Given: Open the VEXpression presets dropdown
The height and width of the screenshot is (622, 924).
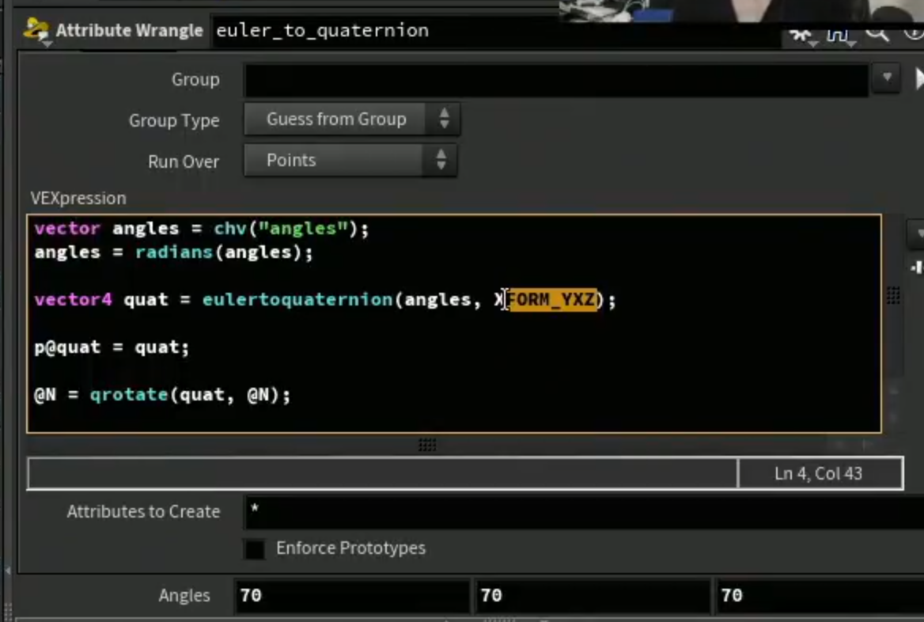Looking at the screenshot, I should point(916,233).
